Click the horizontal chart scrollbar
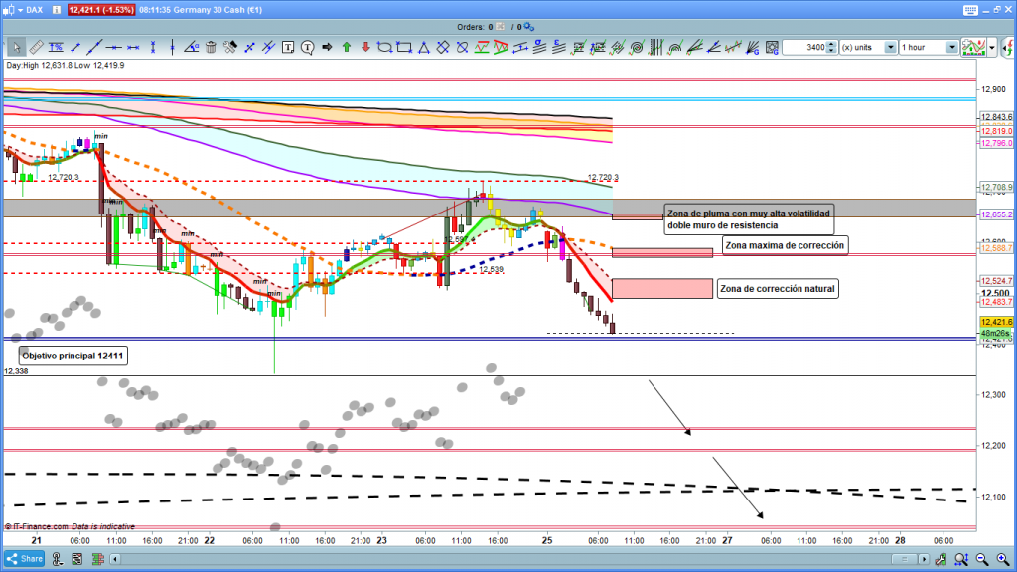The width and height of the screenshot is (1017, 572). (x=497, y=558)
